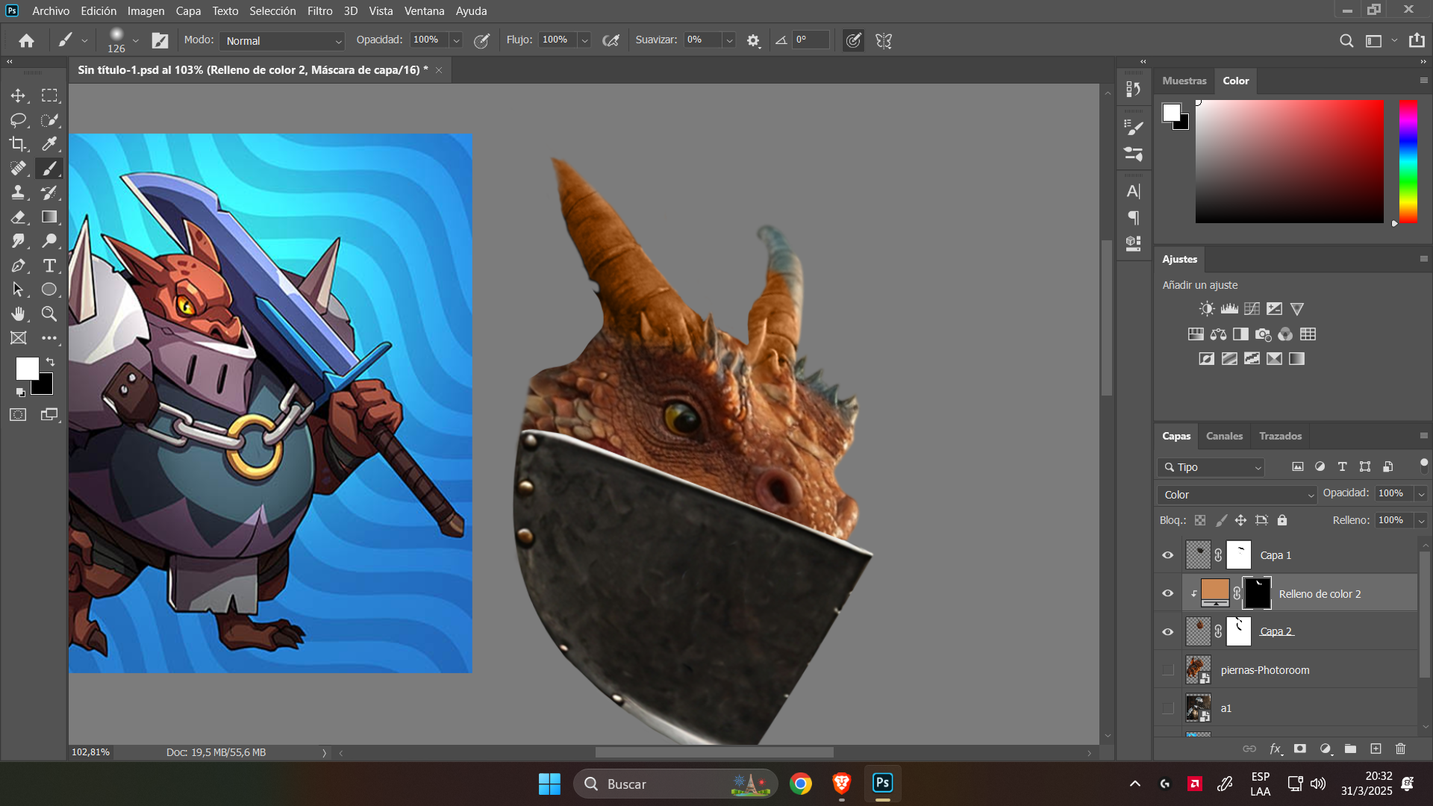Open the Suavizar dropdown arrow
Viewport: 1433px width, 806px height.
click(x=729, y=41)
